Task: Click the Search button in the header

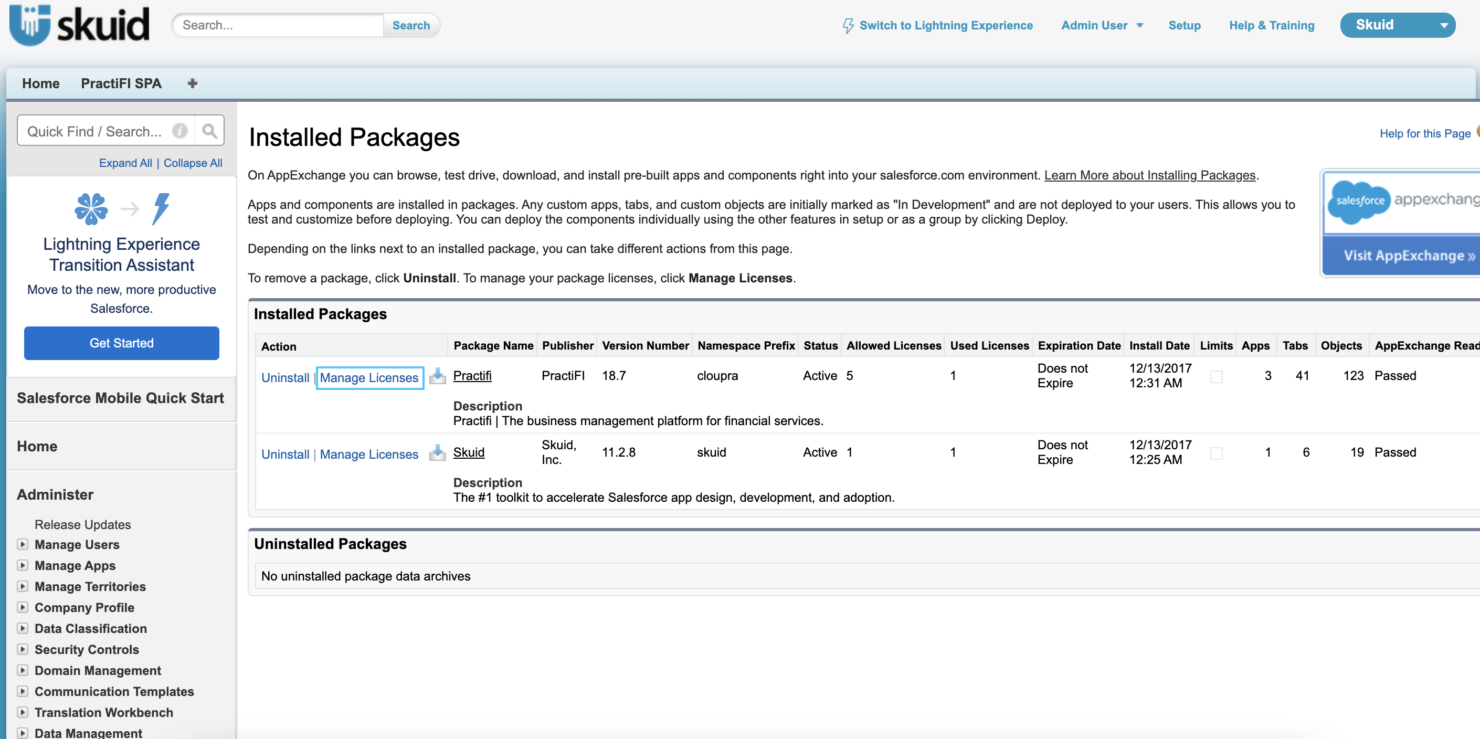Action: 411,25
